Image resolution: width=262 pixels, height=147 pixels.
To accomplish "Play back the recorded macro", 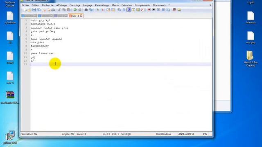I will (158, 10).
